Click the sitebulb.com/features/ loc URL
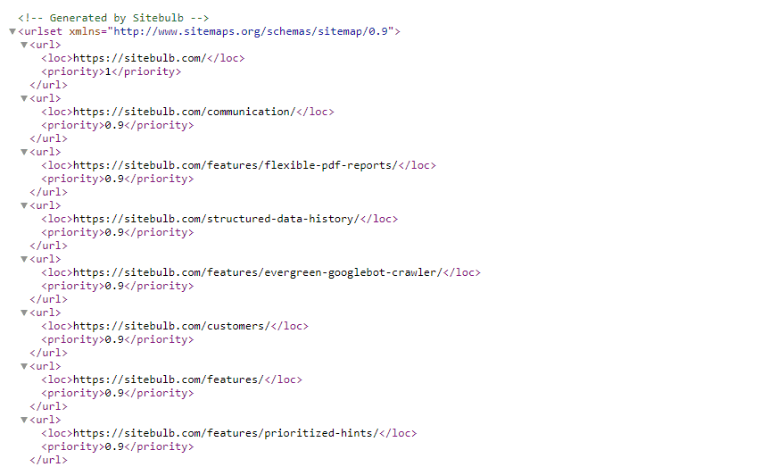This screenshot has height=467, width=761. point(169,379)
